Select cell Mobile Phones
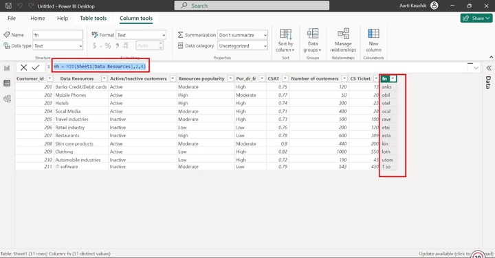This screenshot has width=495, height=258. tap(81, 95)
